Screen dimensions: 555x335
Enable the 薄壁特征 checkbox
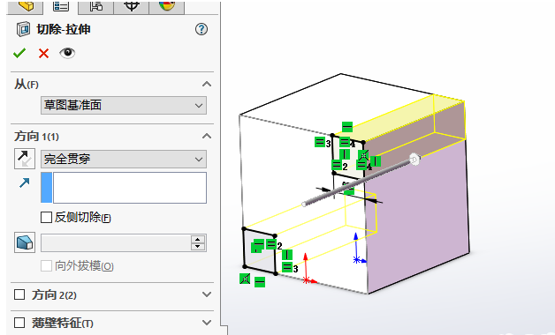point(19,323)
